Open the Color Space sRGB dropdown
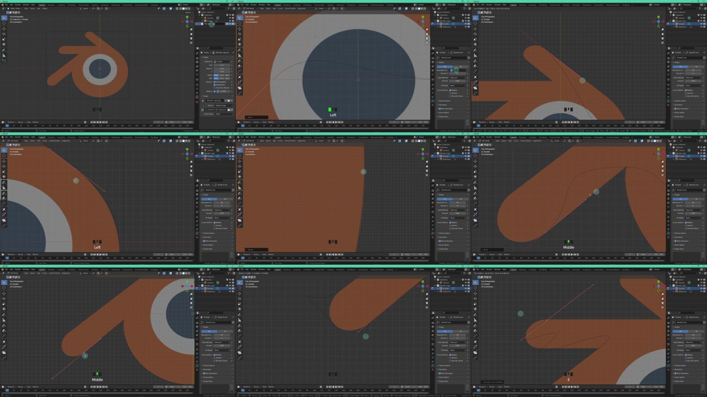The width and height of the screenshot is (707, 397). (223, 114)
